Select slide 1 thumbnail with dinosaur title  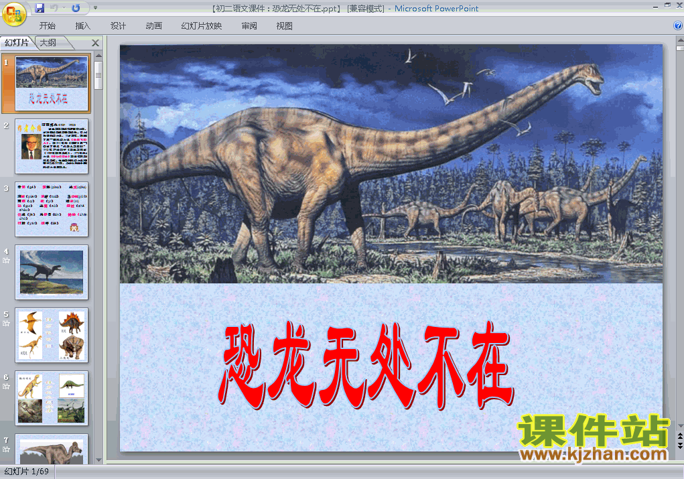pyautogui.click(x=52, y=83)
